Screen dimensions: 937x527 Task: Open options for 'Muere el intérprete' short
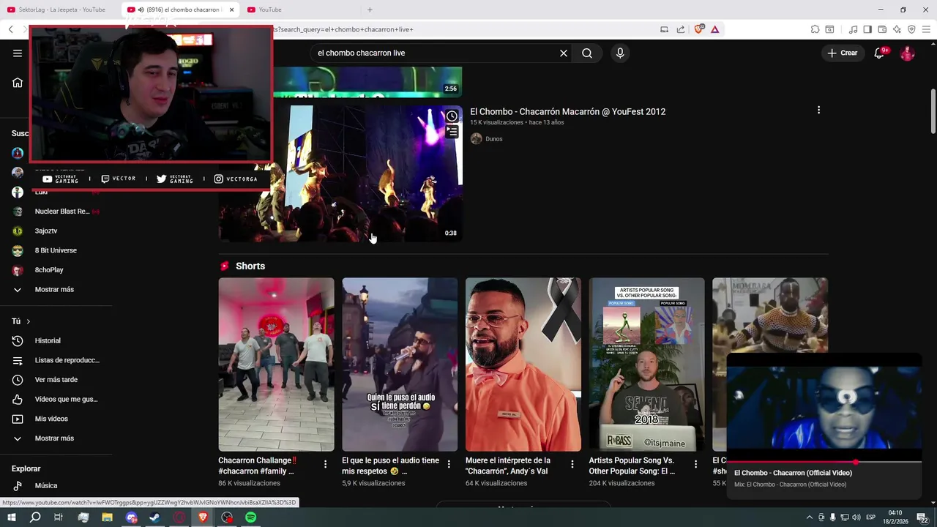point(572,464)
